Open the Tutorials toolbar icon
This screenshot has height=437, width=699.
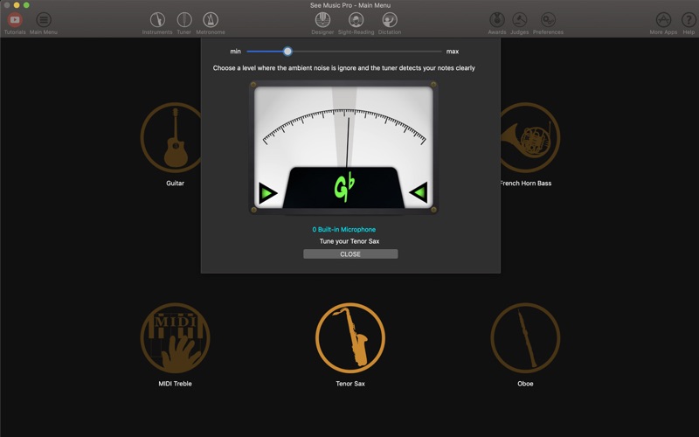tap(15, 20)
